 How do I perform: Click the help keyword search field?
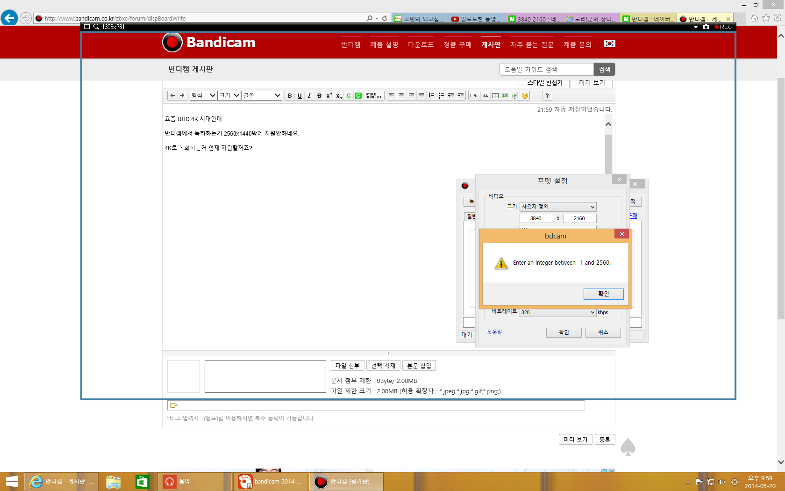click(547, 69)
